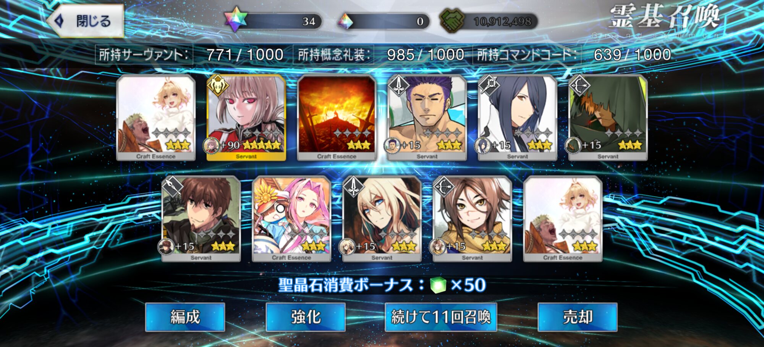
Task: Select the 5-star red uniform Berserker servant card
Action: pos(246,118)
